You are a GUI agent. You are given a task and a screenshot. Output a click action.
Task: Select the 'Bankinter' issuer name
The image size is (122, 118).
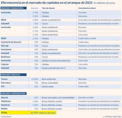(6, 57)
